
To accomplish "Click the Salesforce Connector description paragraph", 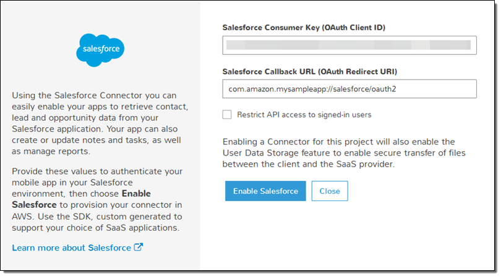I will pyautogui.click(x=99, y=123).
